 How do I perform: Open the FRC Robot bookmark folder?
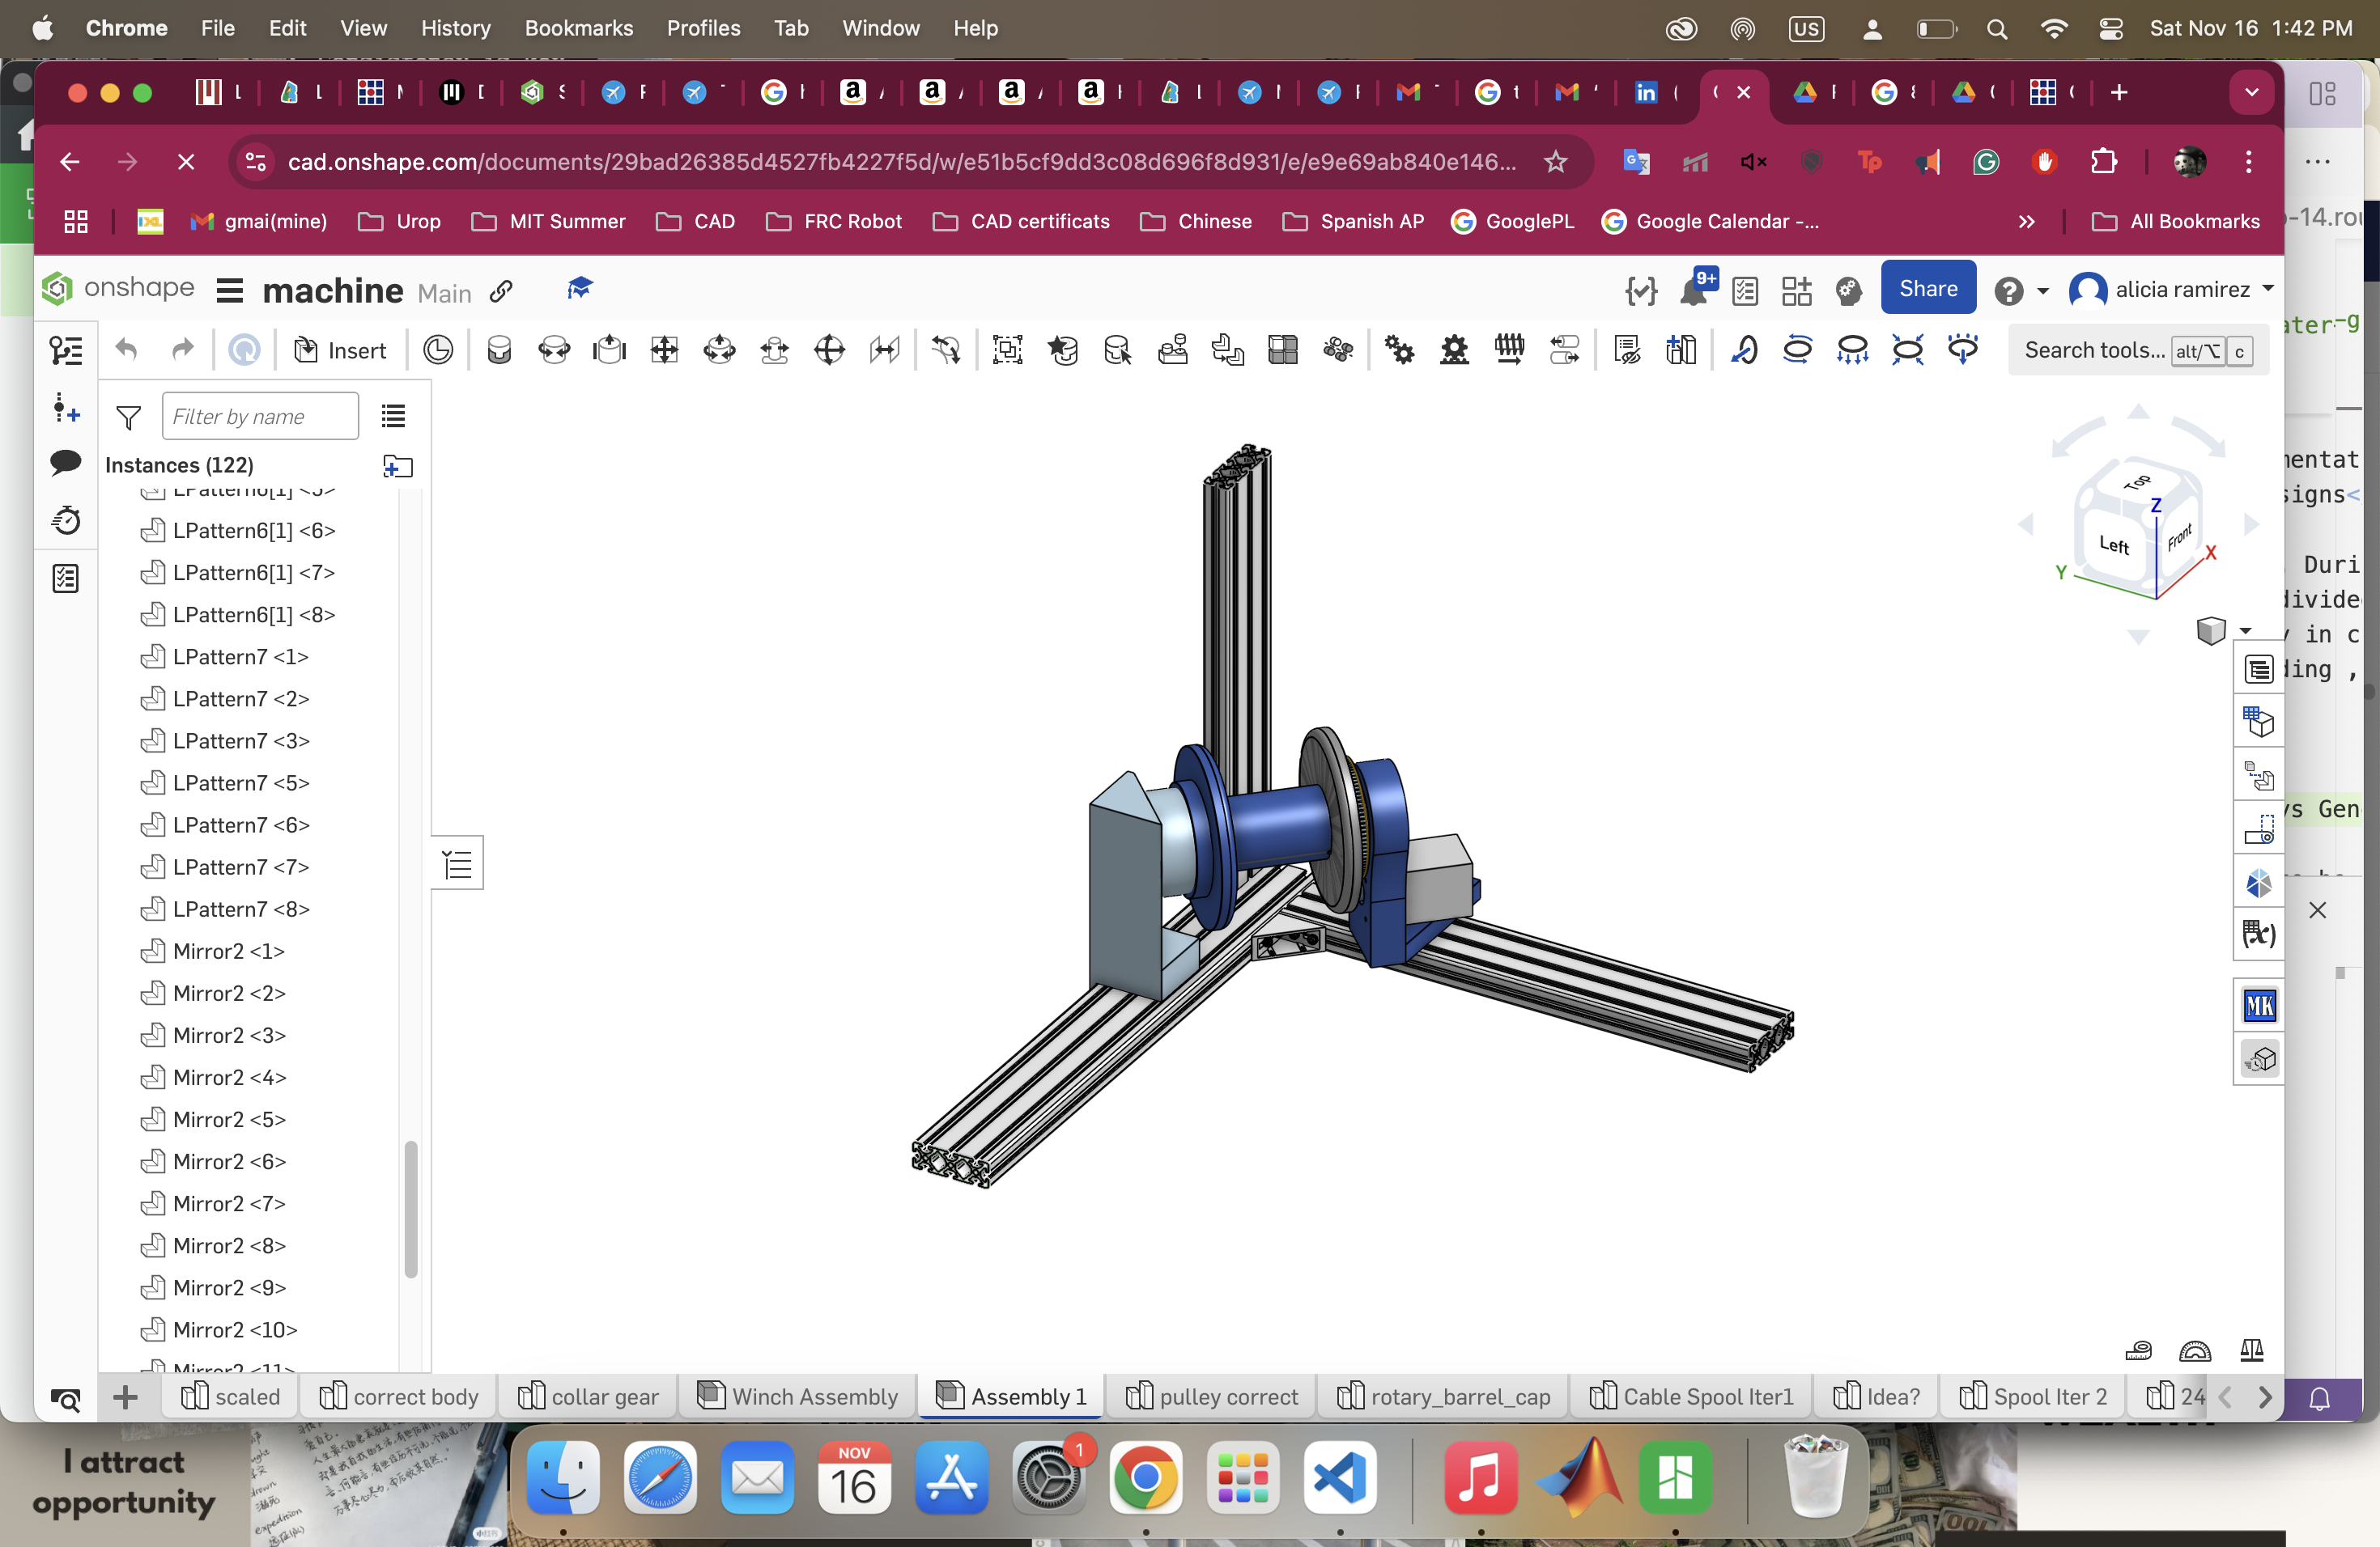[834, 222]
